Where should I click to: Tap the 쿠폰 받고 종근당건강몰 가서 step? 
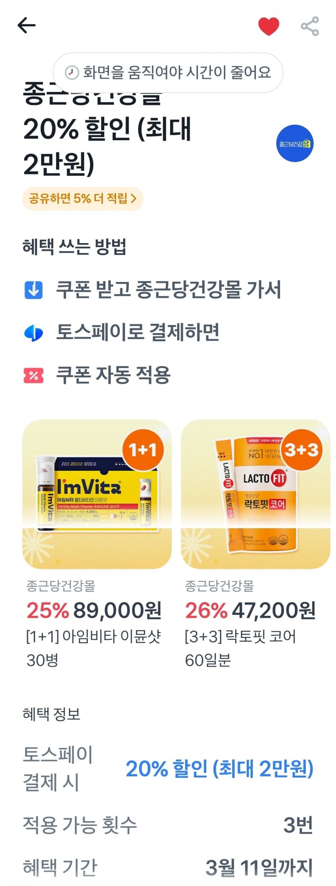point(169,290)
